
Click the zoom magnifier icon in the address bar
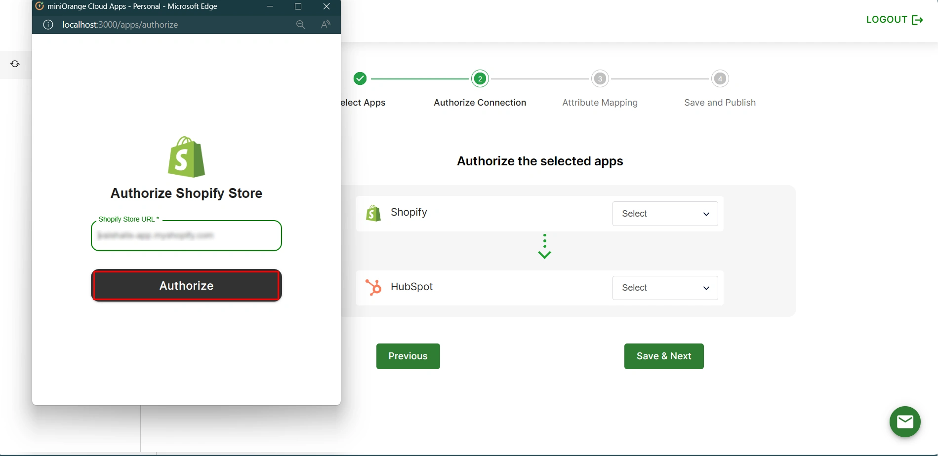click(x=300, y=24)
